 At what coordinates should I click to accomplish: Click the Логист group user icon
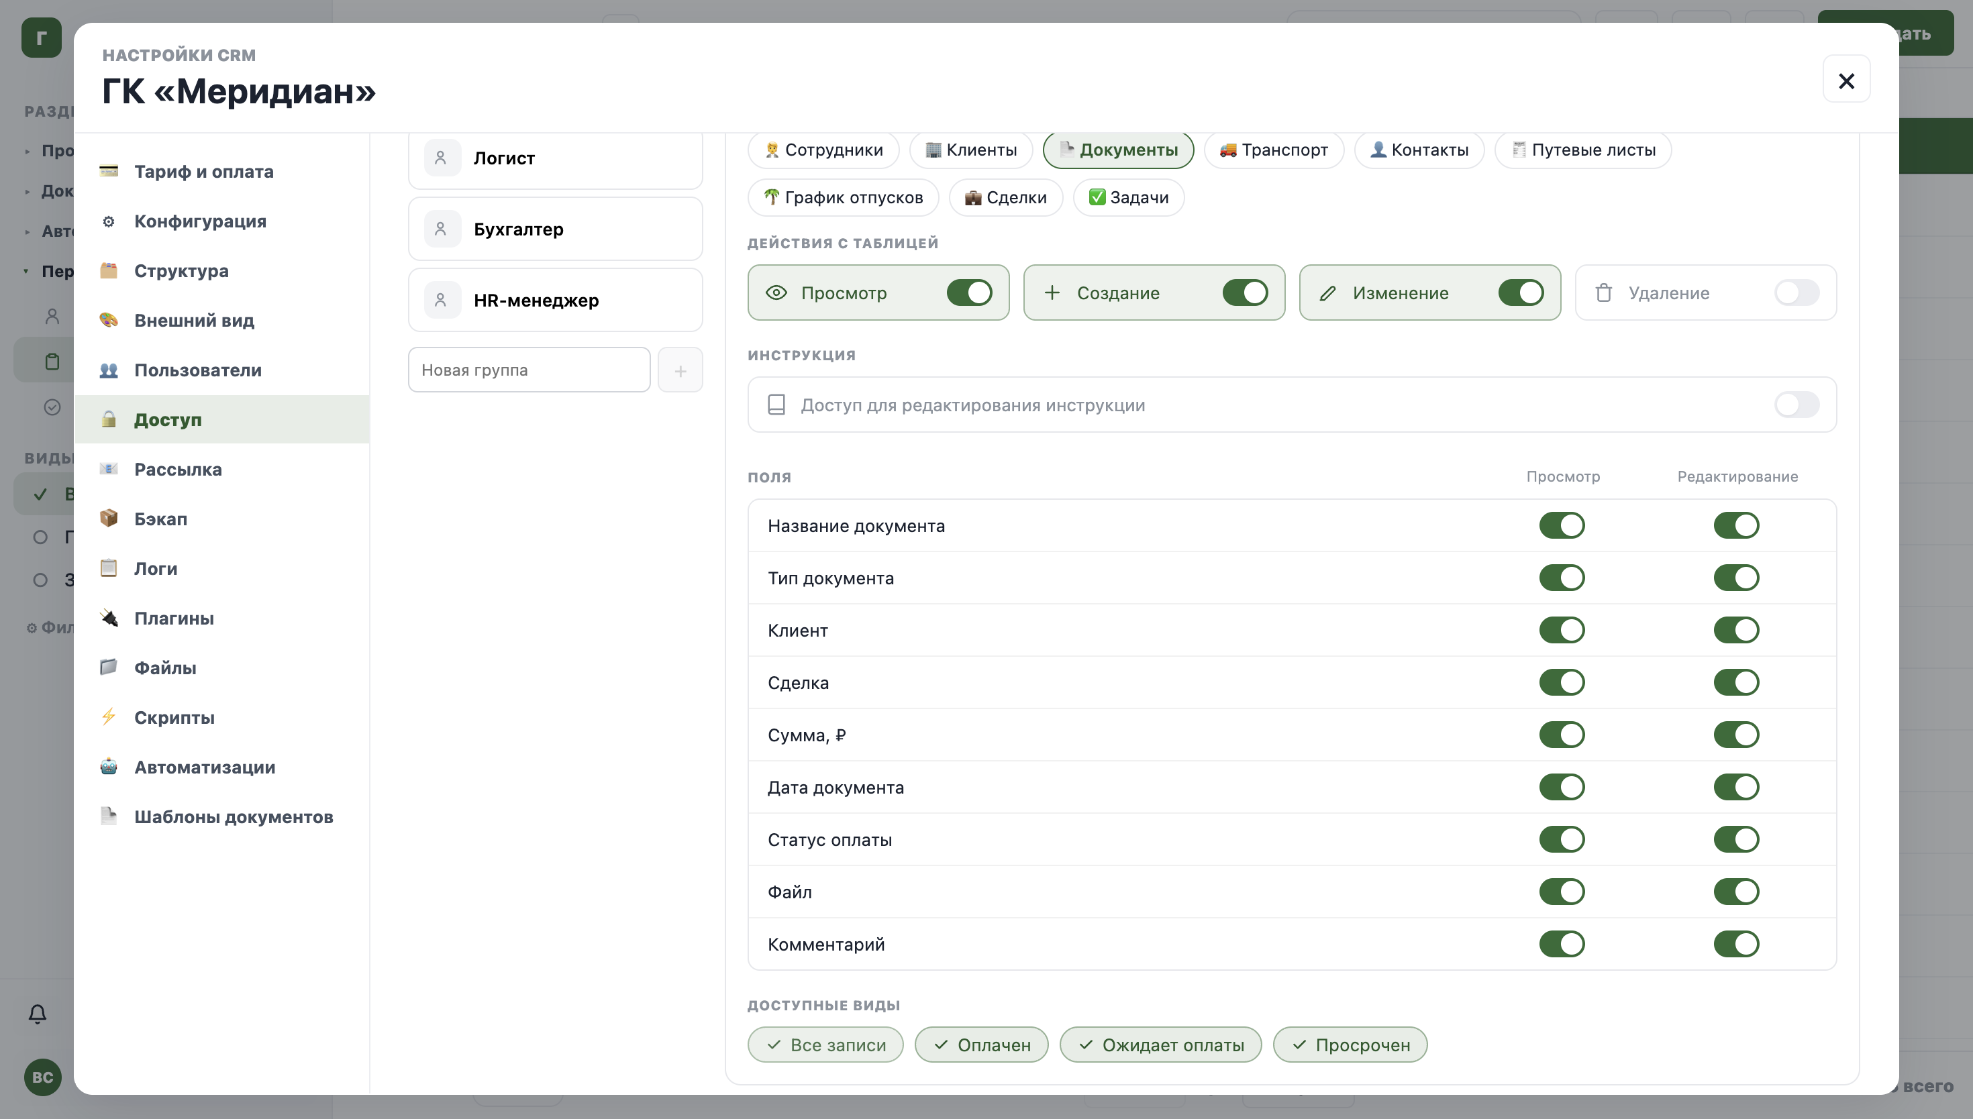pos(441,158)
